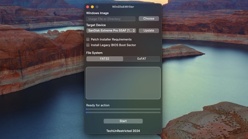The width and height of the screenshot is (248, 139).
Task: Click the WinDiskWriter title bar text
Action: coord(123,7)
